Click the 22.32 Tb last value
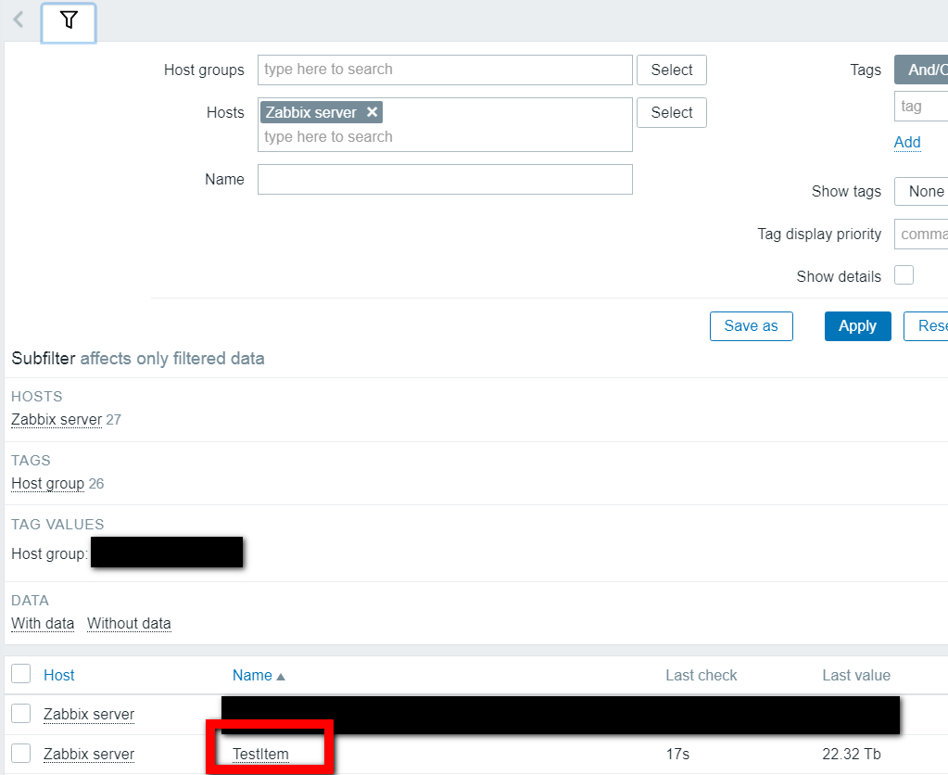This screenshot has width=948, height=775. 852,754
